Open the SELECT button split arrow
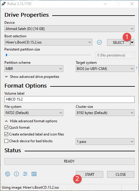The width and height of the screenshot is (139, 191). click(132, 42)
